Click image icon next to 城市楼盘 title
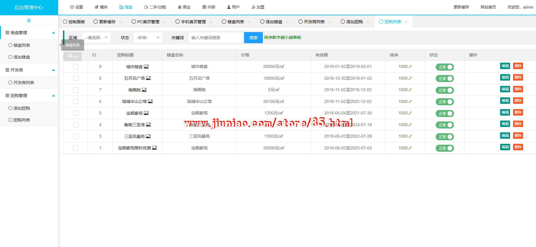This screenshot has height=247, width=536. click(146, 67)
